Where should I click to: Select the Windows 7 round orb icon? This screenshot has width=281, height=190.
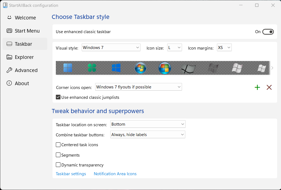(140, 68)
